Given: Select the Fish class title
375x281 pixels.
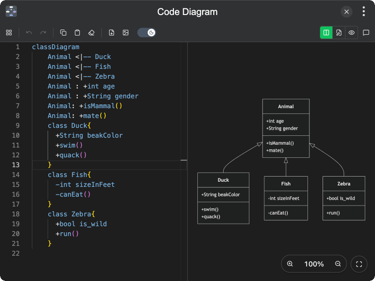Looking at the screenshot, I should coord(286,184).
